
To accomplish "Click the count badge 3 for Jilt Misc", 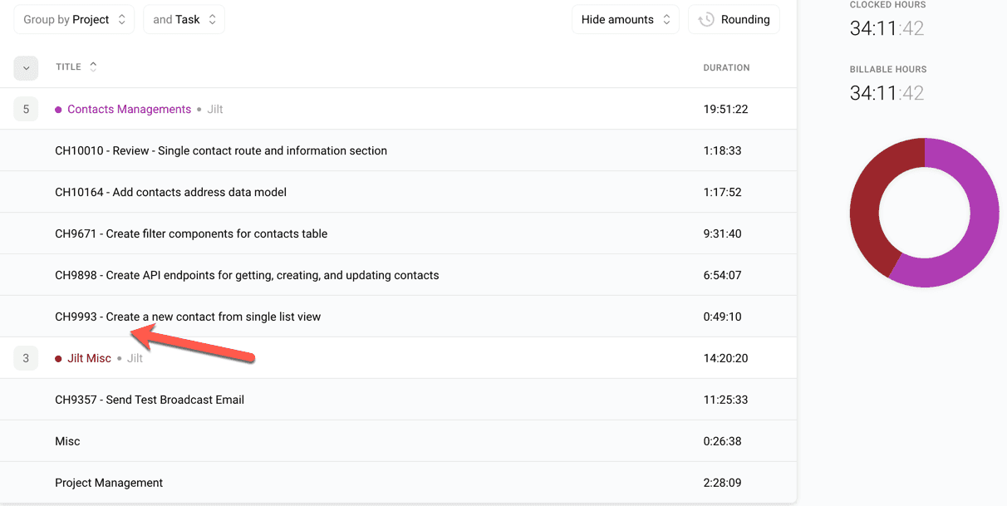I will click(26, 358).
